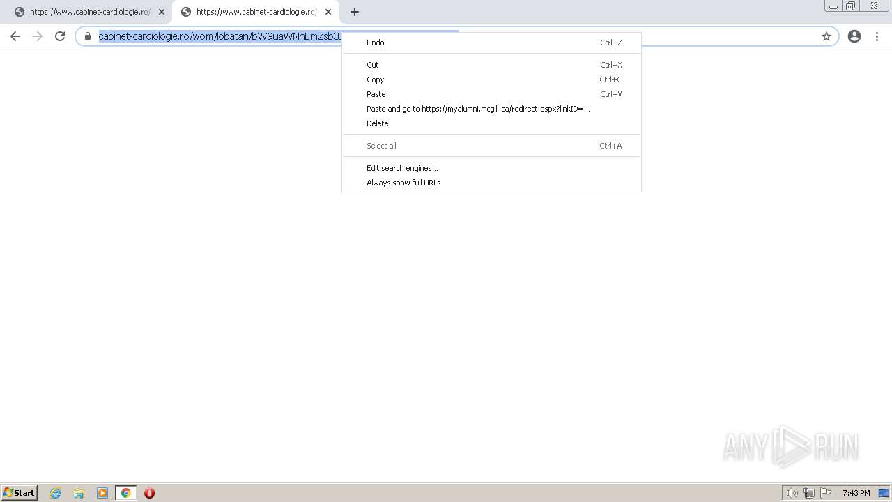Image resolution: width=892 pixels, height=502 pixels.
Task: Open a new tab with the plus button
Action: pos(355,12)
